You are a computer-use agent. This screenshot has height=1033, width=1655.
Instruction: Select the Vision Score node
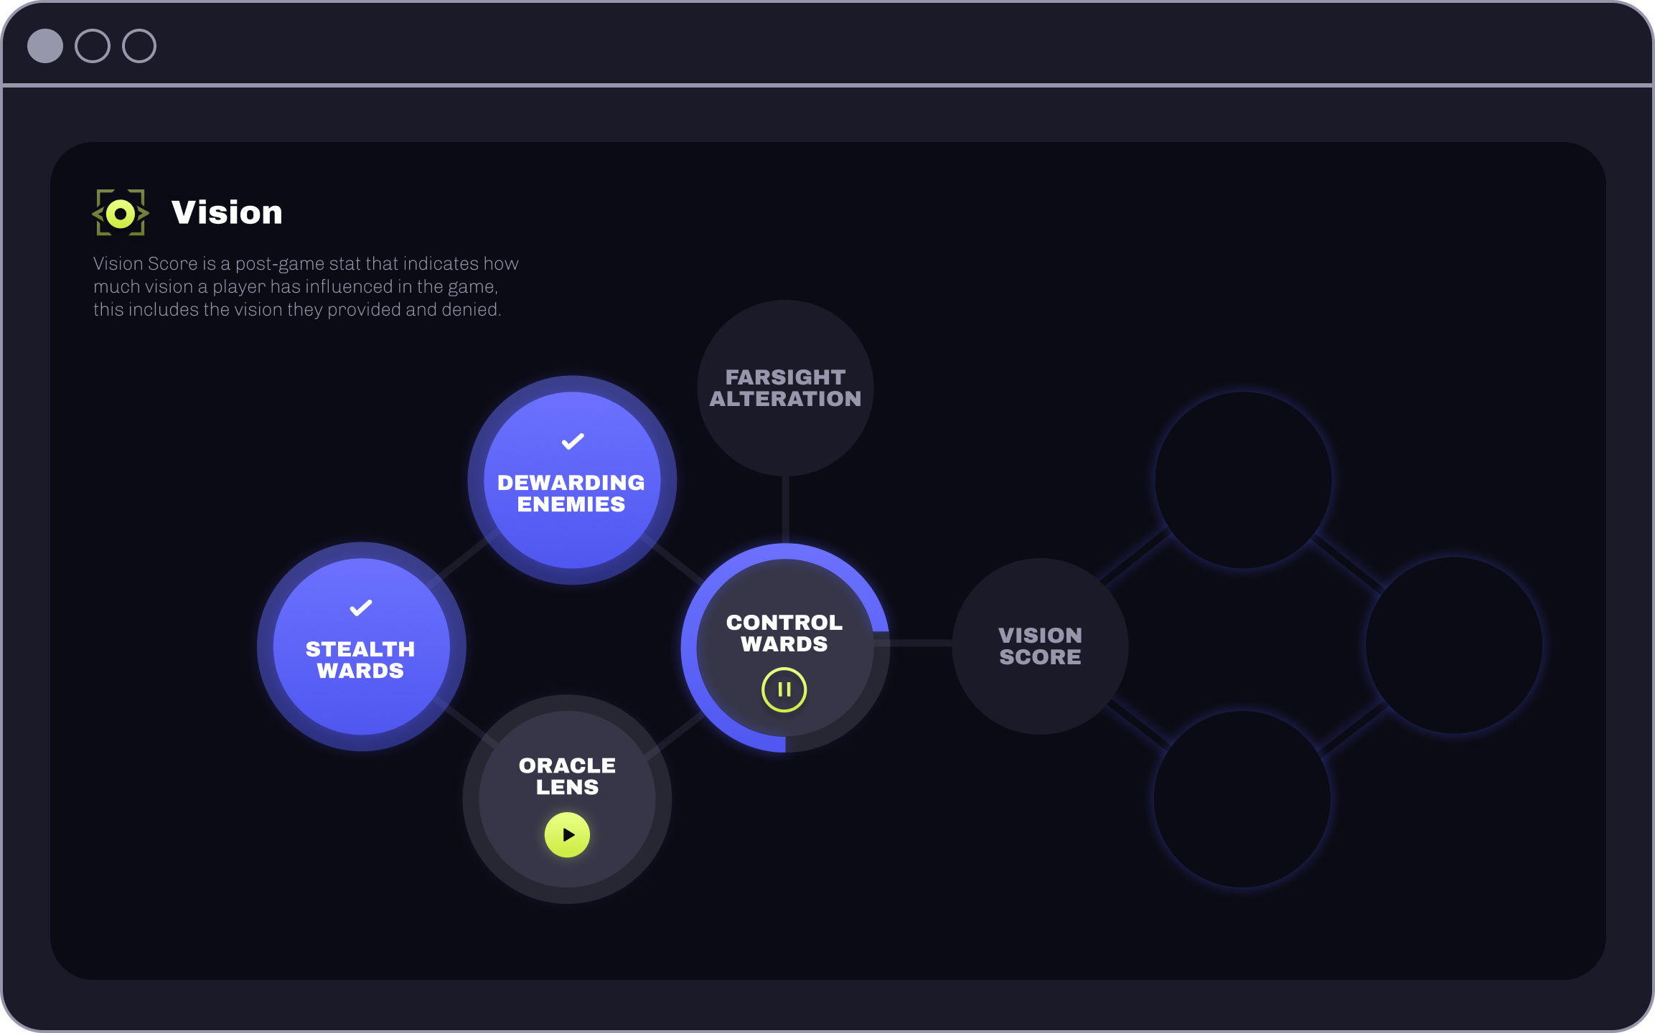coord(1039,646)
